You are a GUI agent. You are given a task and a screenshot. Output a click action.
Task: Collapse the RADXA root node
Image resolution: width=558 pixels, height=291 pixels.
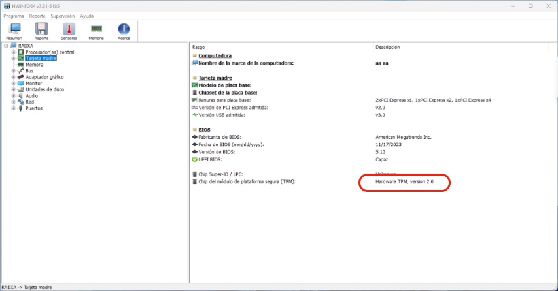[x=6, y=46]
